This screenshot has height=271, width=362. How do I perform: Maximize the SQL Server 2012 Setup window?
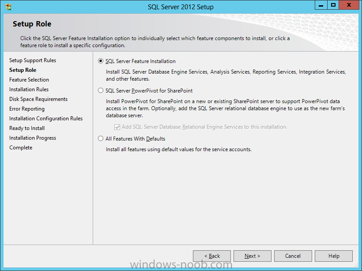click(333, 5)
